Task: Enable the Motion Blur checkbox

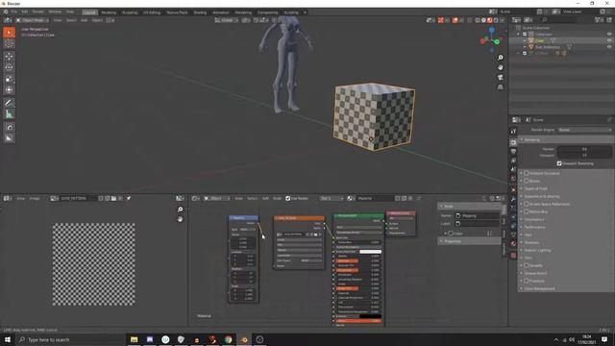Action: [527, 211]
